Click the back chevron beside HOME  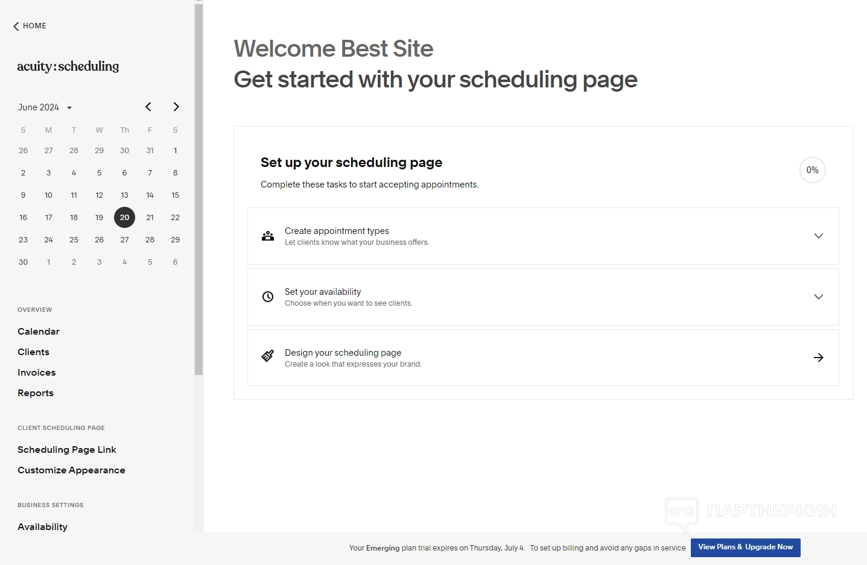pyautogui.click(x=16, y=27)
